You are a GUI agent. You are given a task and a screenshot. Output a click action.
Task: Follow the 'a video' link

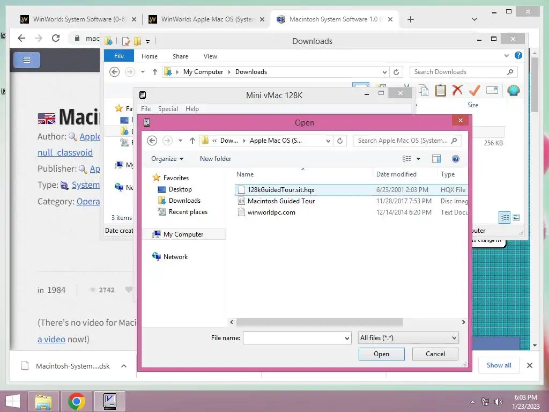[51, 339]
